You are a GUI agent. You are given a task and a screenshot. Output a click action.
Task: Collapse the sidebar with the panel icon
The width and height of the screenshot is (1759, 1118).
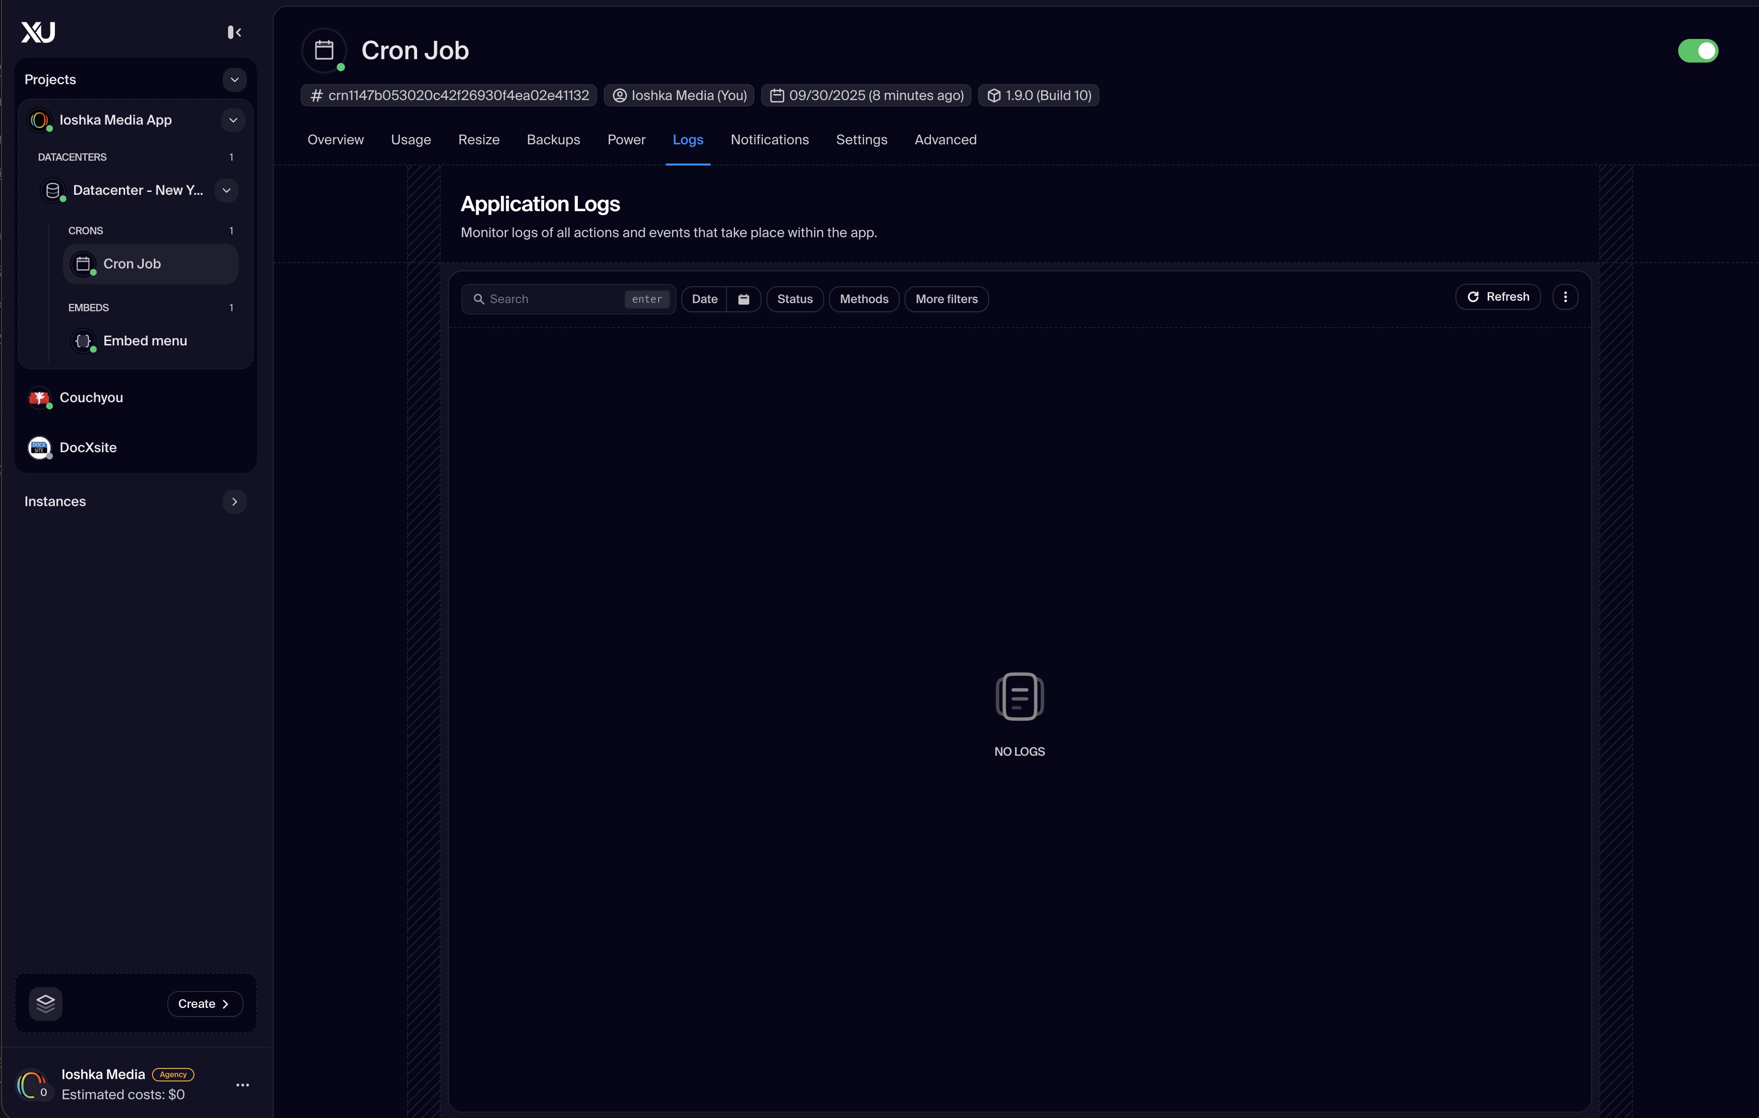click(234, 32)
